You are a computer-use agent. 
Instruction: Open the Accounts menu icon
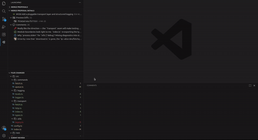tap(4, 128)
